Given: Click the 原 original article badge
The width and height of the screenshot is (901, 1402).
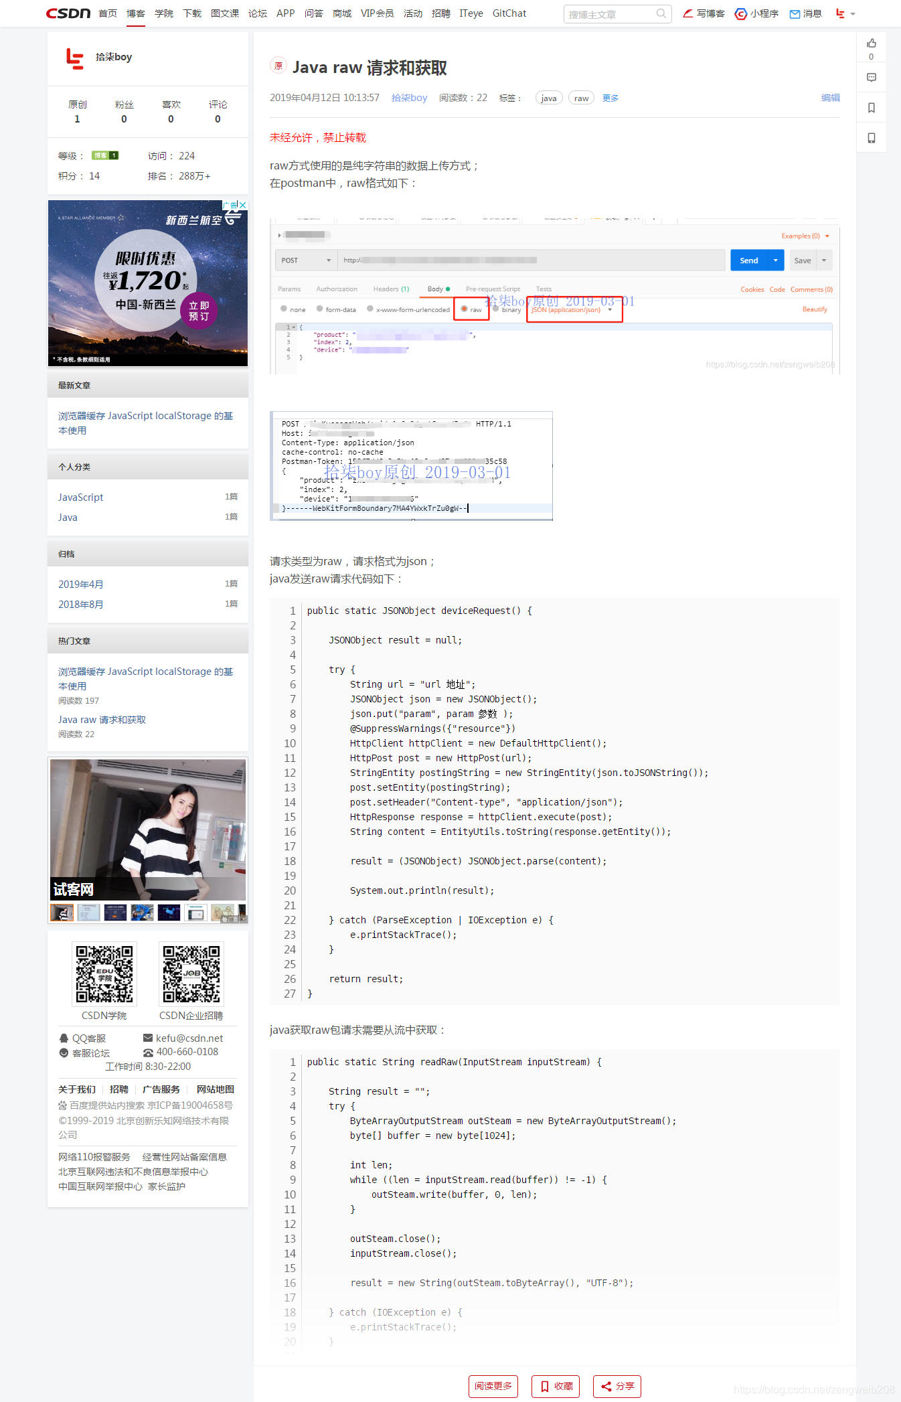Looking at the screenshot, I should click(x=278, y=66).
